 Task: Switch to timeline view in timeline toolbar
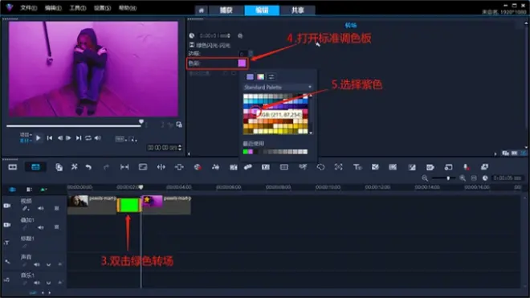[35, 167]
